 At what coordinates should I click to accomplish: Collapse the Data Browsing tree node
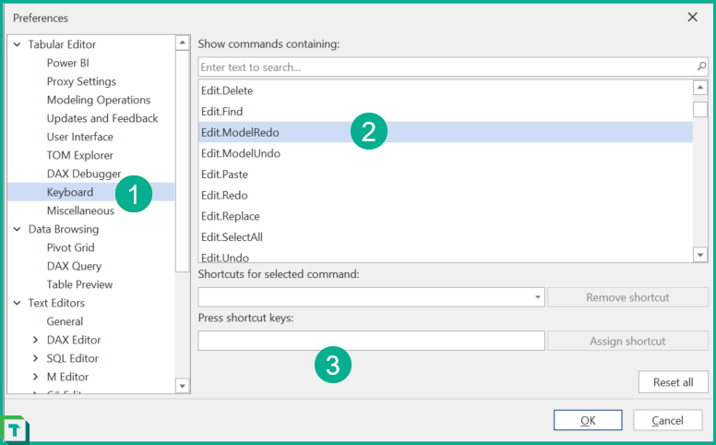17,229
